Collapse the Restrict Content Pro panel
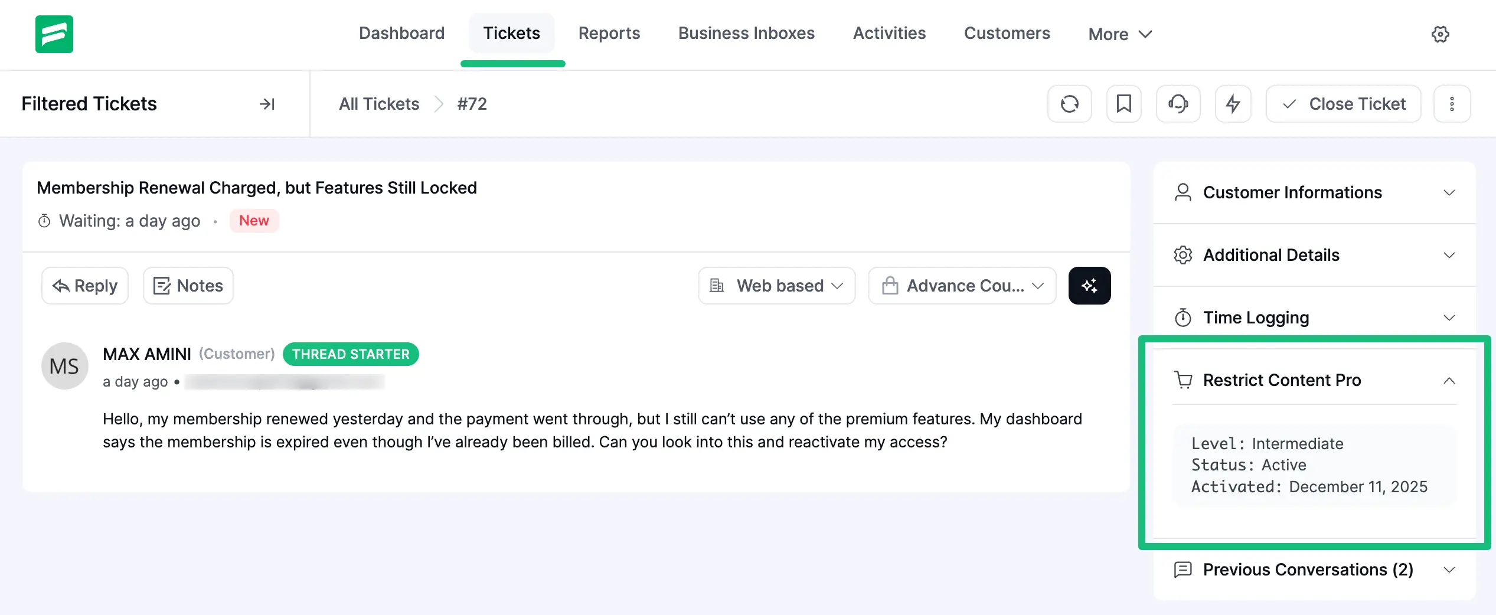 [1451, 380]
